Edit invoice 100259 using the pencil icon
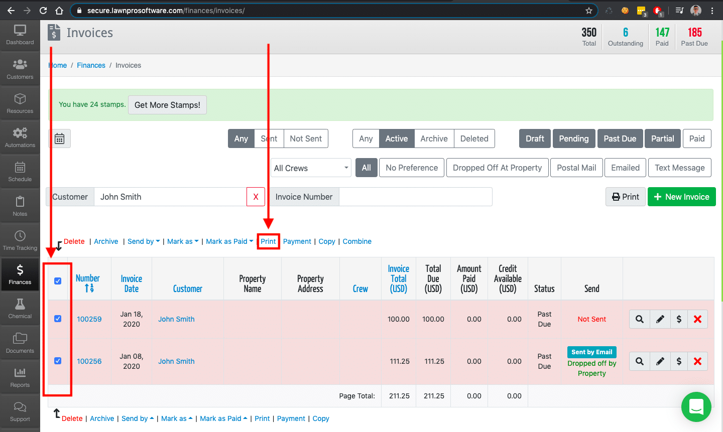The image size is (723, 432). [x=660, y=319]
